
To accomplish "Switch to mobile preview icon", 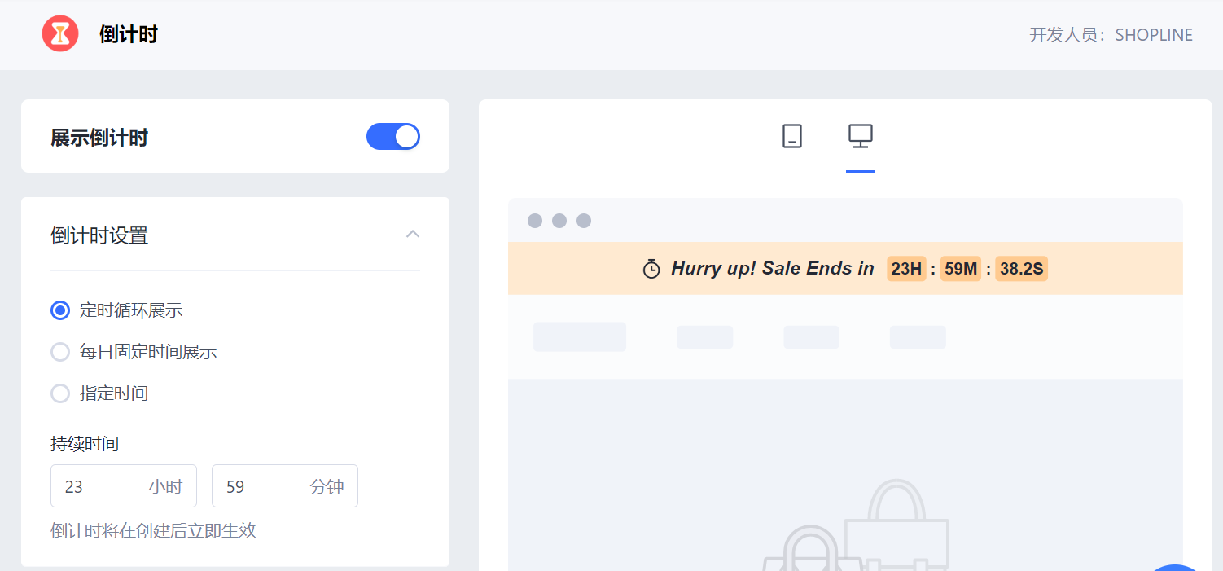I will (791, 136).
